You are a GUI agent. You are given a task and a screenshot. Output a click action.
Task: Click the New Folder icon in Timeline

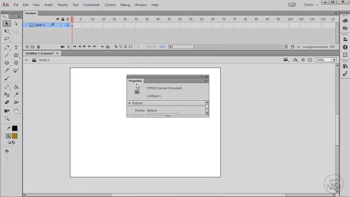[x=33, y=47]
